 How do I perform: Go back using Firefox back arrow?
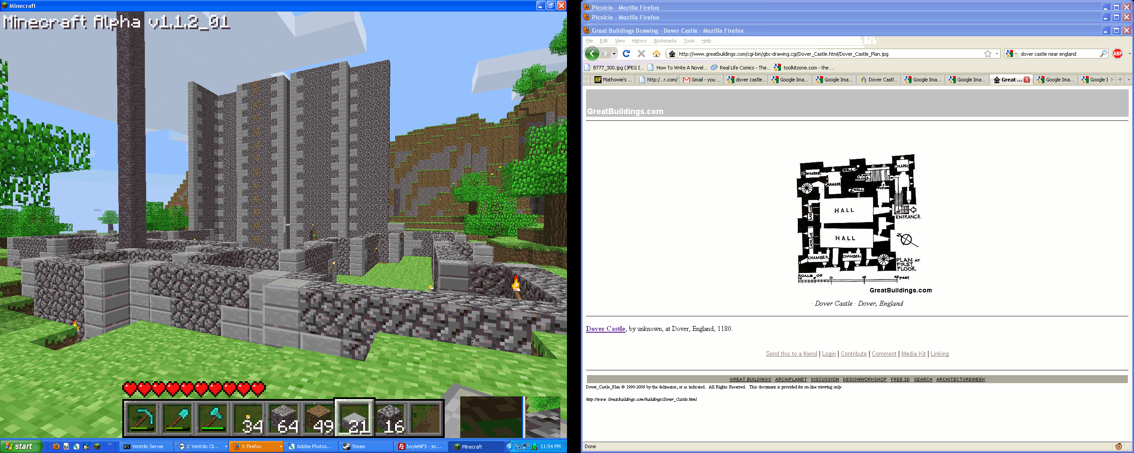(x=592, y=54)
